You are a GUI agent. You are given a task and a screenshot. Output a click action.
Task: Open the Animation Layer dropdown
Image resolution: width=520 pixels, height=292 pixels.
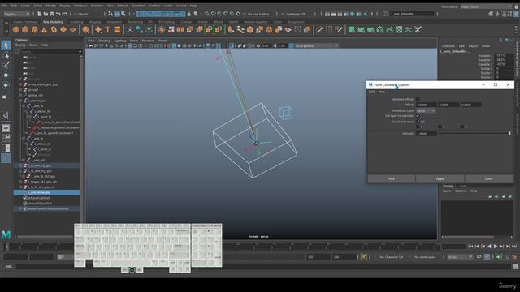pyautogui.click(x=426, y=110)
